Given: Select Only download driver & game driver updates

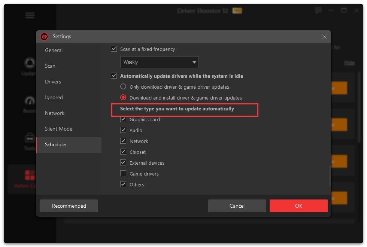Looking at the screenshot, I should pos(123,87).
